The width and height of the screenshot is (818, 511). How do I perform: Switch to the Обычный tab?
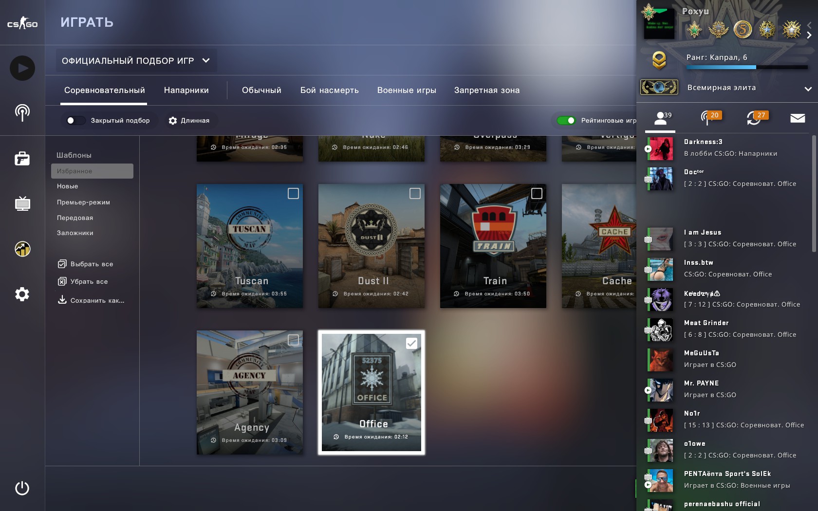click(262, 91)
